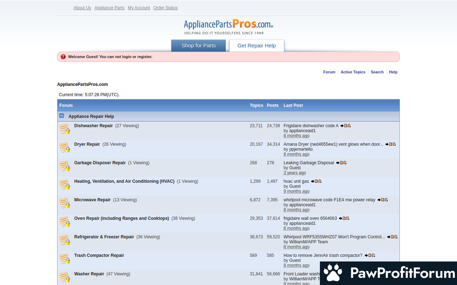Open Active Topics from the forum menu
Screen dimensions: 457x285
[353, 72]
